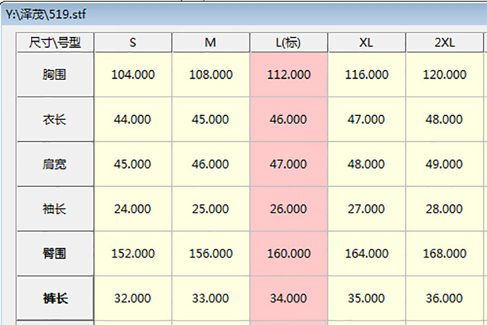Select the 肩宽 row header
Screen dimensions: 487x325
pos(55,164)
